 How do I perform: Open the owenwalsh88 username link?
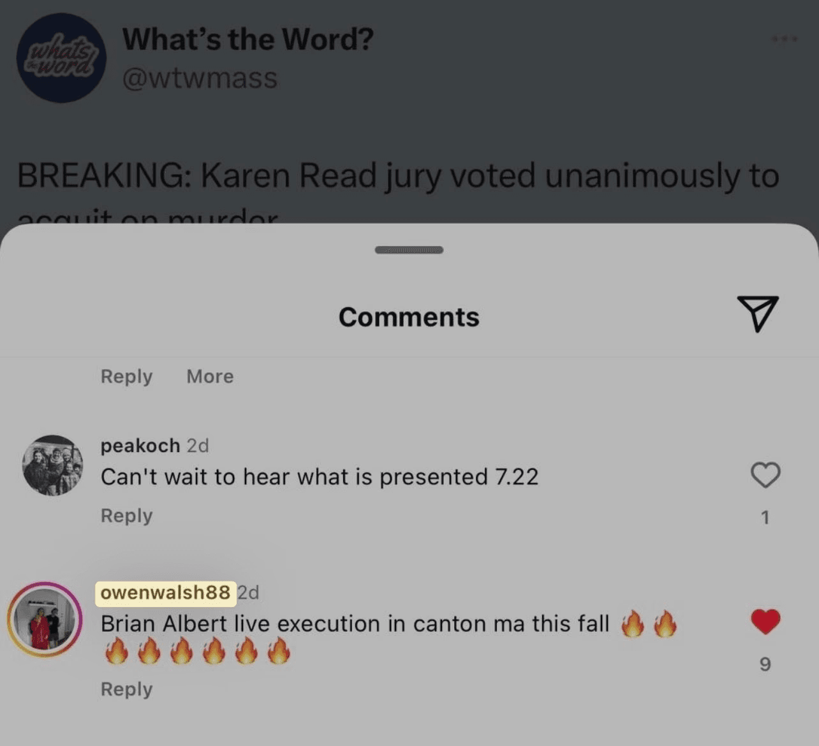tap(165, 592)
